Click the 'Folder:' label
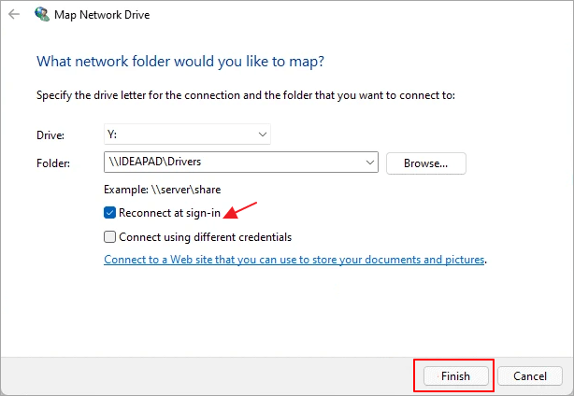The height and width of the screenshot is (396, 574). (52, 164)
